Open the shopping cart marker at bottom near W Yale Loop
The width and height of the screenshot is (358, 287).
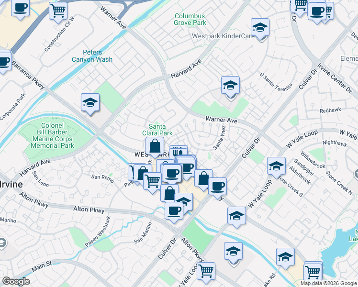pos(206,273)
